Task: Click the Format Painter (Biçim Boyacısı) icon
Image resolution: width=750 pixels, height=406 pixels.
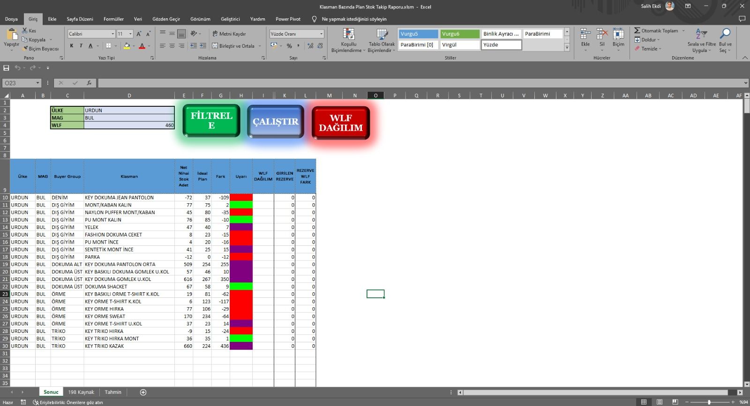Action: (x=25, y=49)
